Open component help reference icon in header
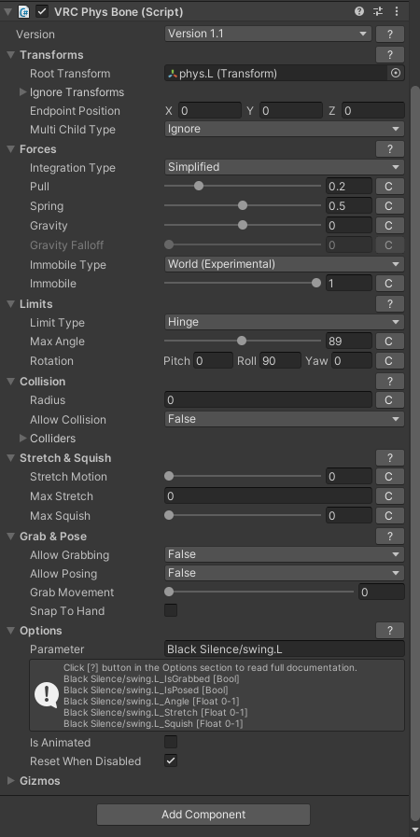The height and width of the screenshot is (837, 420). (359, 11)
